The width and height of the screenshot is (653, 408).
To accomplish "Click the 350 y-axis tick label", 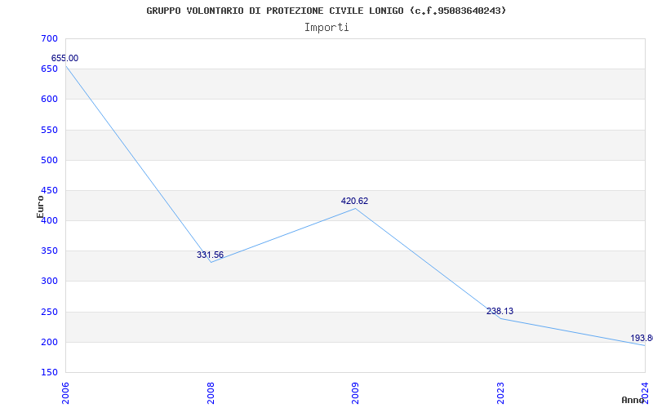I will click(x=49, y=251).
